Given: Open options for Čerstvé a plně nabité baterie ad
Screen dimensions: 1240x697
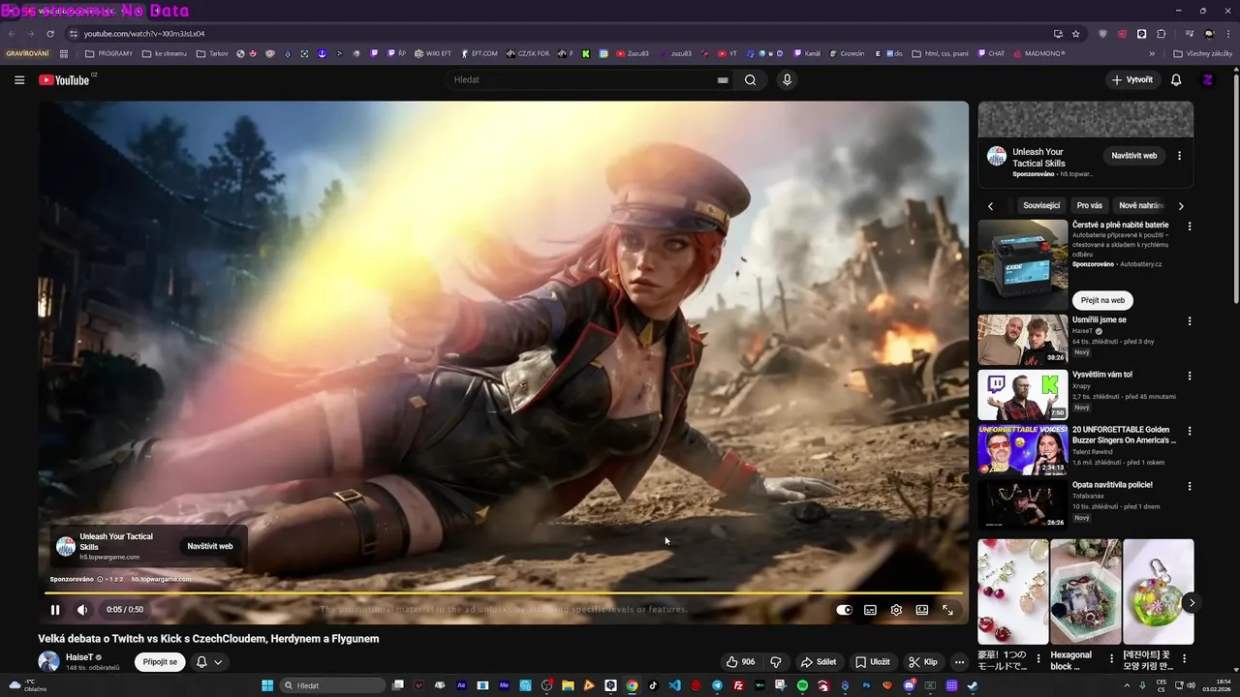Looking at the screenshot, I should pos(1190,226).
